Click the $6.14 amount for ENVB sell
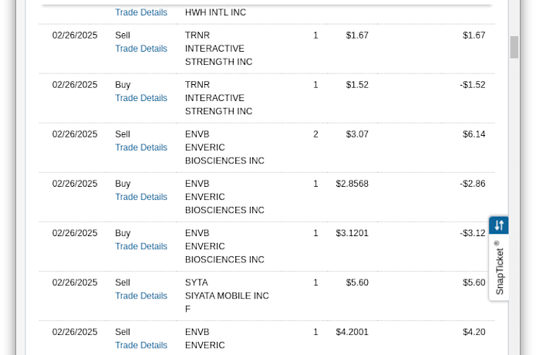This screenshot has width=536, height=355. pyautogui.click(x=474, y=134)
